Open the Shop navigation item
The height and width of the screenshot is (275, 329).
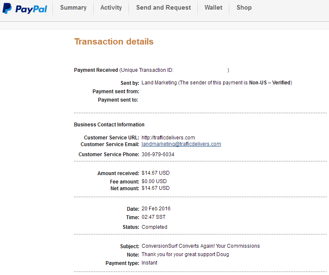pyautogui.click(x=244, y=8)
